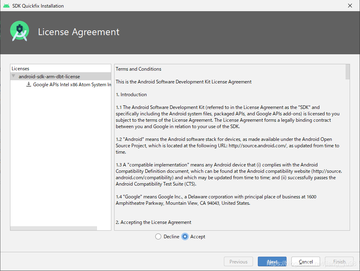Click the Next button

272,261
